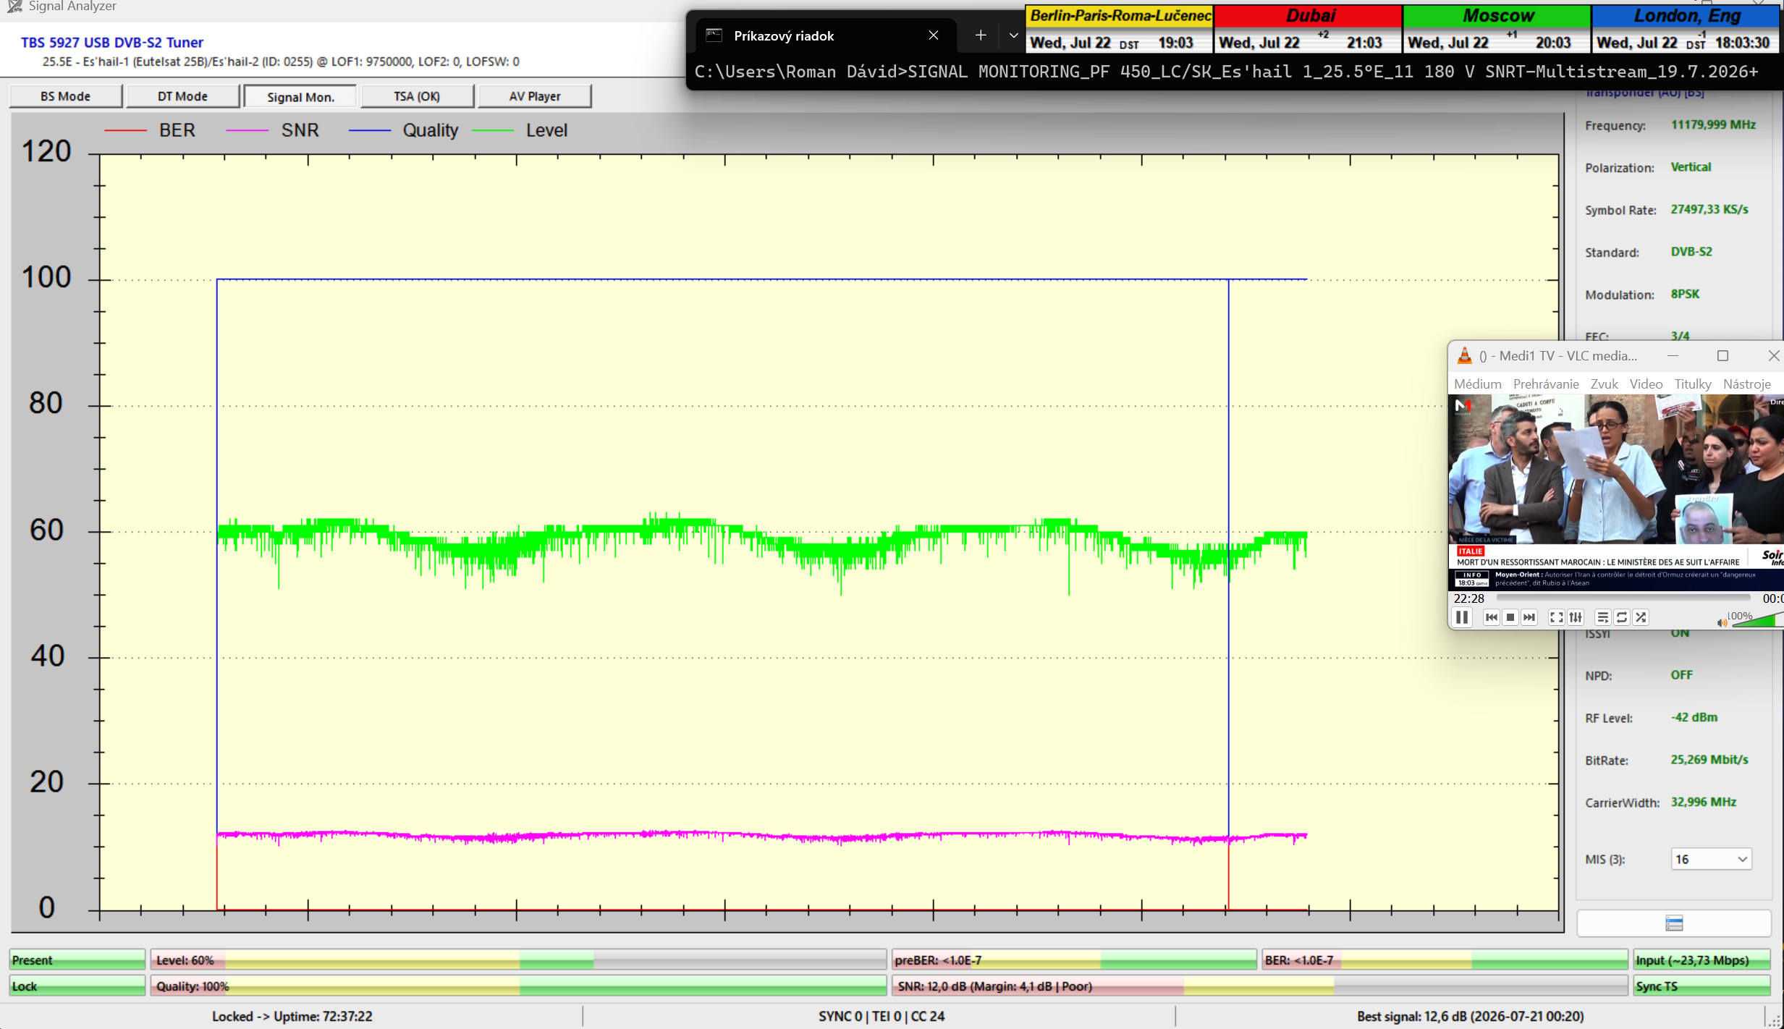Open Prehrávanie menu in VLC

(1546, 384)
